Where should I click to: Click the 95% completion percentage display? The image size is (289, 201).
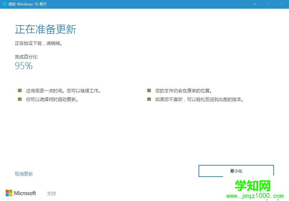pos(24,66)
